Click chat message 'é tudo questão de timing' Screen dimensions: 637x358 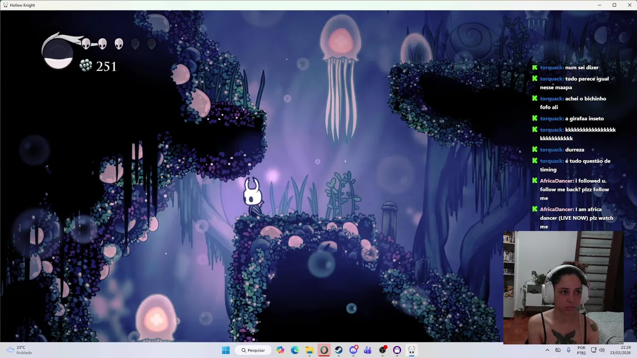[575, 165]
